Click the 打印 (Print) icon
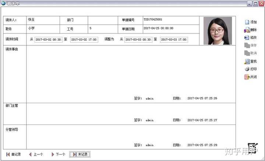This screenshot has width=265, height=161. [251, 69]
